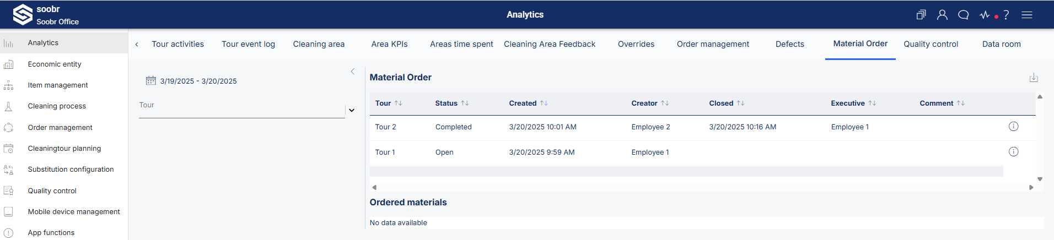Show info for Tour 1 order
1054x240 pixels.
[x=1013, y=152]
